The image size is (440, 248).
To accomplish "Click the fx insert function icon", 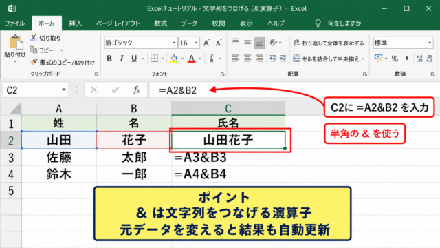I will click(137, 90).
